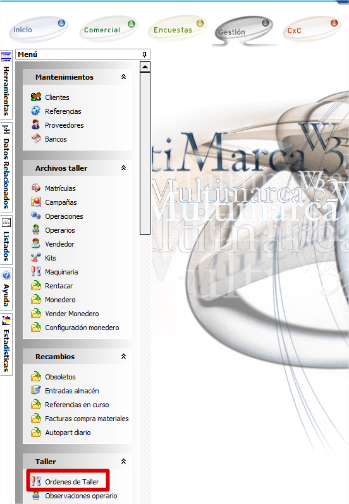Viewport: 349px width, 504px height.
Task: Open the Ordenes de Taller link
Action: tap(72, 482)
